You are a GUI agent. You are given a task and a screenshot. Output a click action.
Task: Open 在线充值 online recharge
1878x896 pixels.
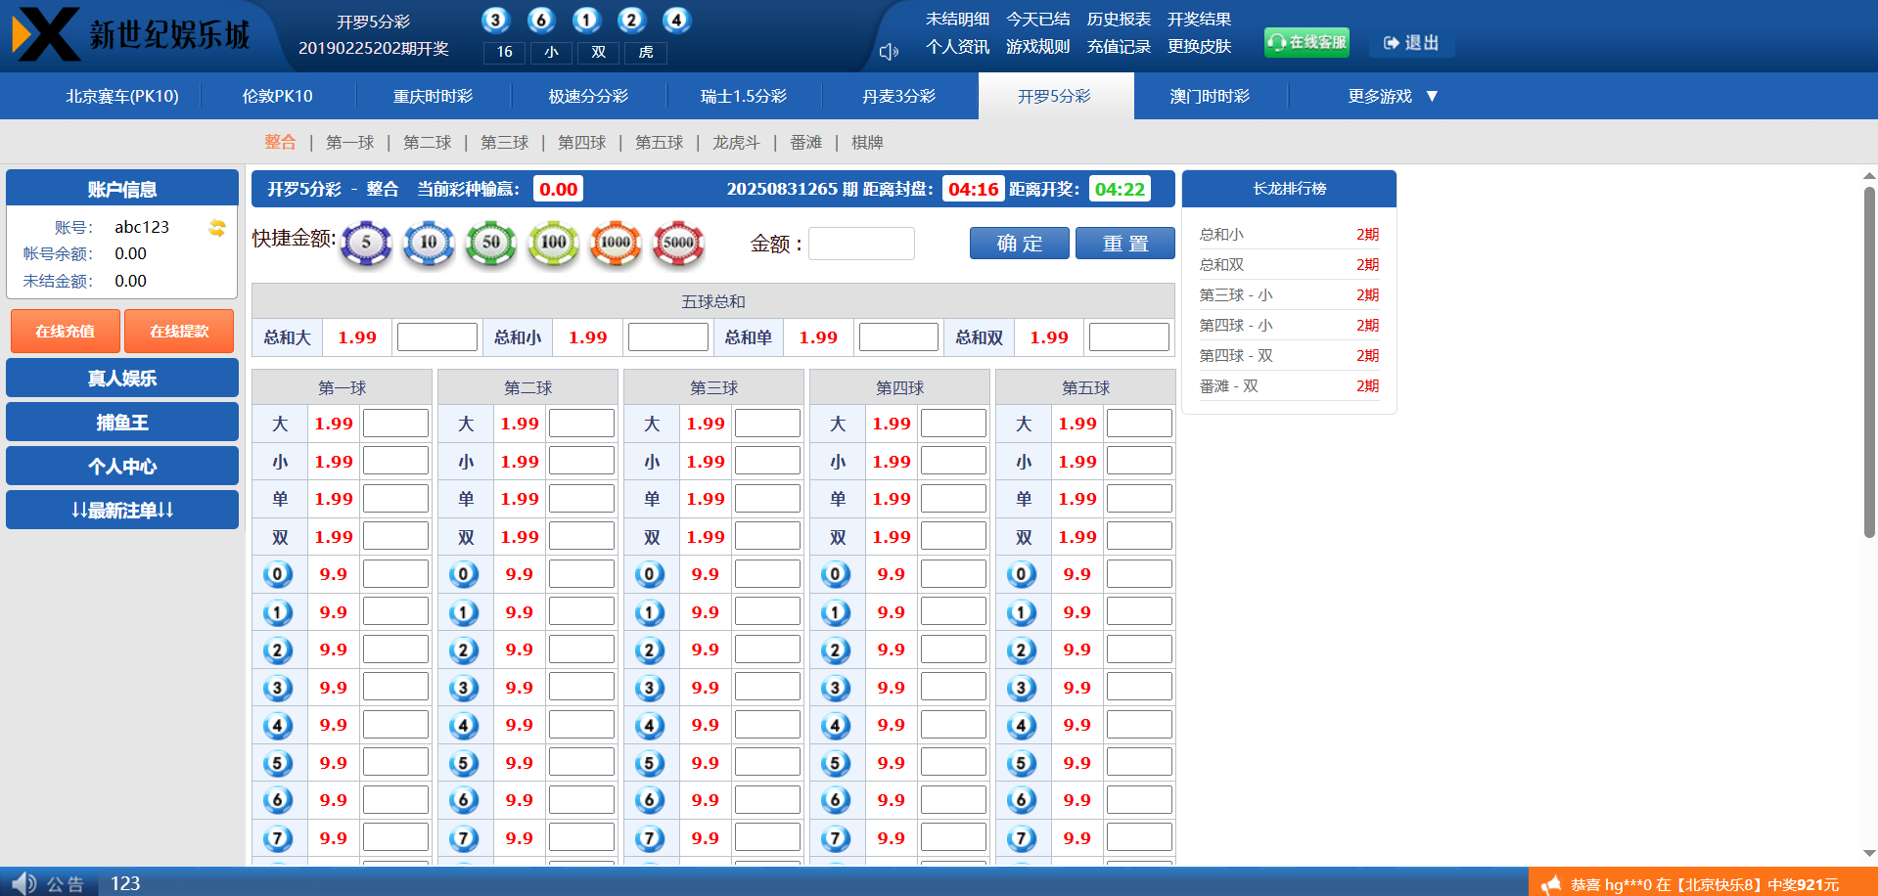[x=66, y=332]
